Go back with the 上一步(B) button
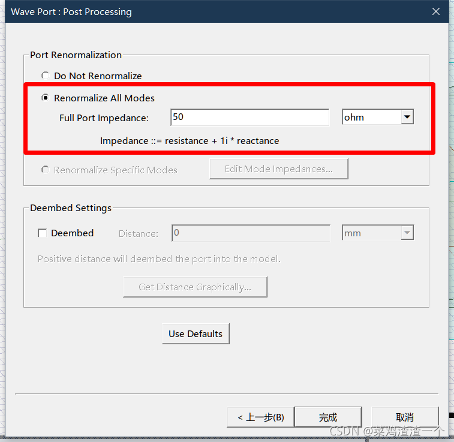The image size is (454, 442). [261, 417]
